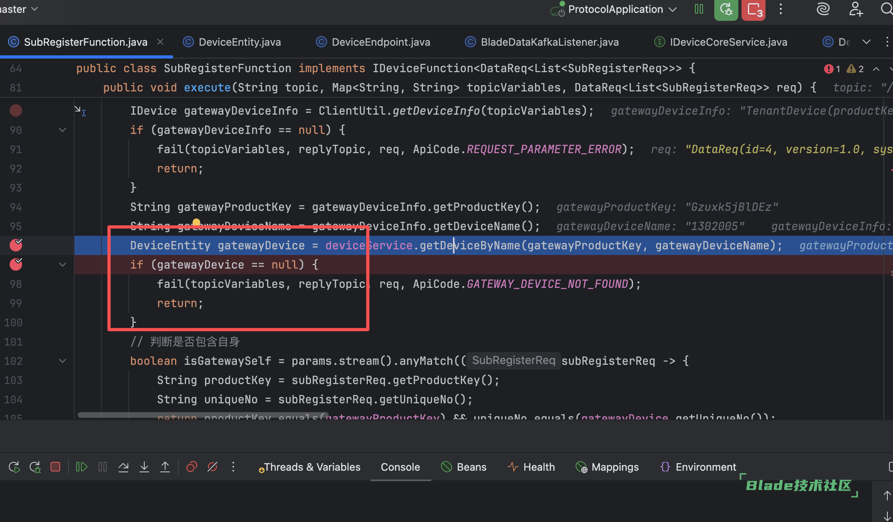Image resolution: width=893 pixels, height=522 pixels.
Task: Open the Threads & Variables tab
Action: (x=312, y=467)
